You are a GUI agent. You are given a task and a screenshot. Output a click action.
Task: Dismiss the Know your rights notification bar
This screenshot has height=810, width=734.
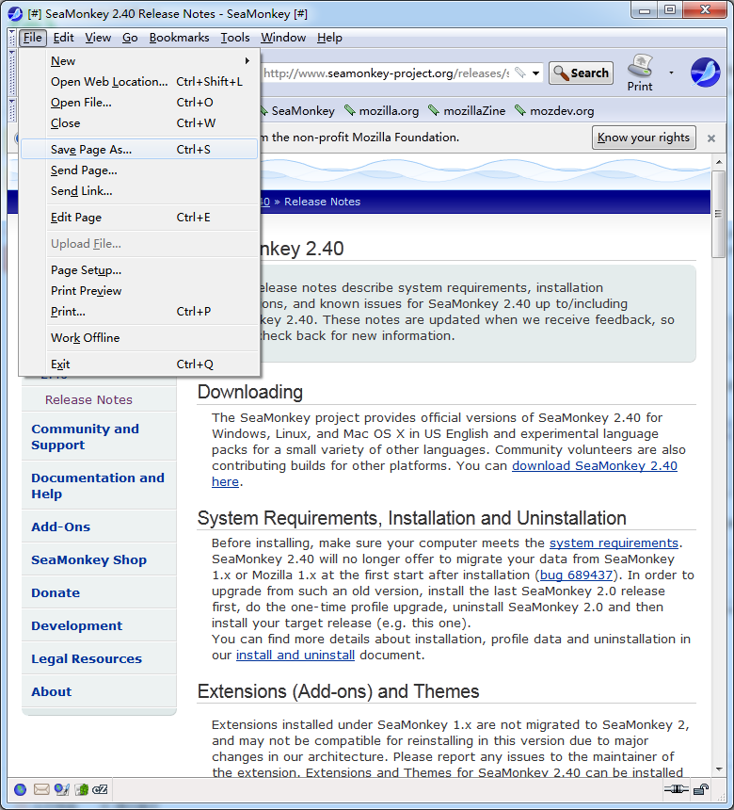pyautogui.click(x=711, y=138)
